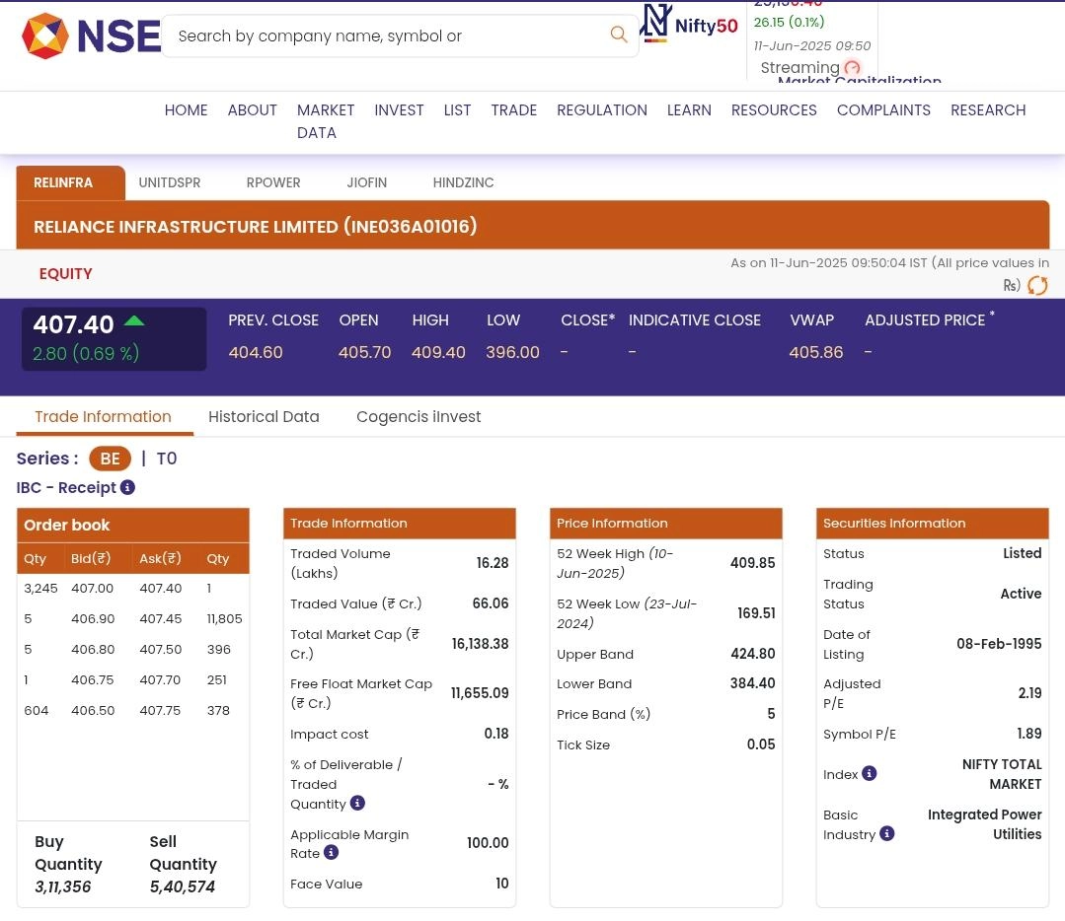
Task: Click the NSE logo
Action: click(x=90, y=36)
